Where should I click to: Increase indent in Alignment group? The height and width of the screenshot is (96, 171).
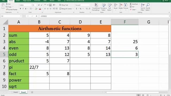tap(56, 9)
